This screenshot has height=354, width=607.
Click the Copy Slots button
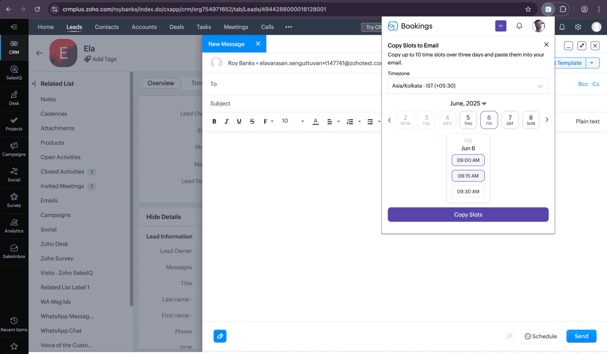pyautogui.click(x=468, y=215)
